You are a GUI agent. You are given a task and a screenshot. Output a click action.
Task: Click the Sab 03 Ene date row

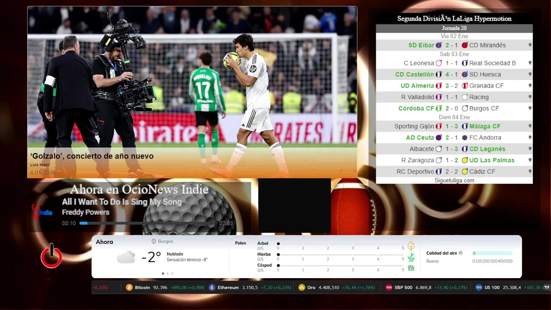pyautogui.click(x=454, y=54)
